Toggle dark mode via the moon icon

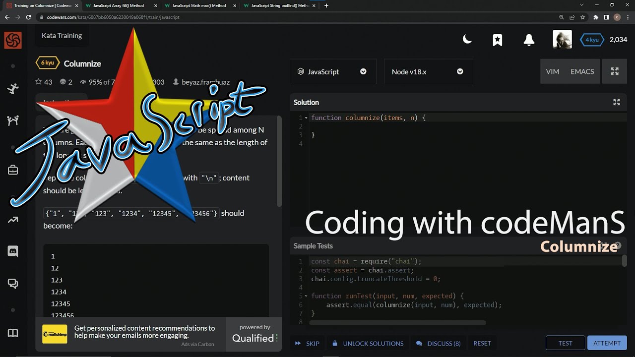[x=467, y=40]
